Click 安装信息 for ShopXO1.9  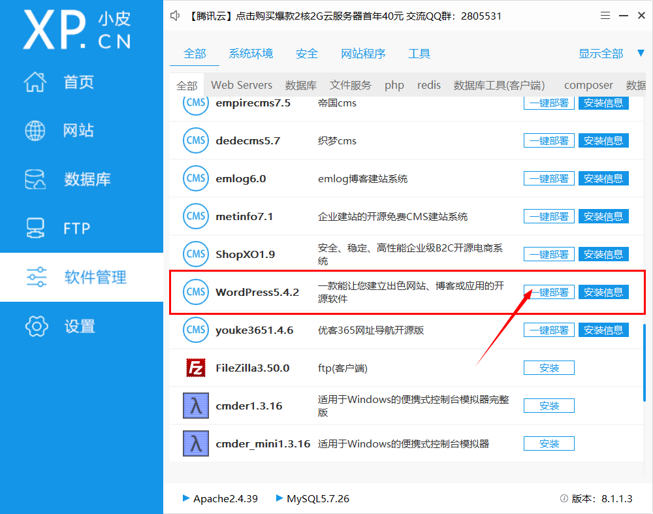tap(603, 254)
